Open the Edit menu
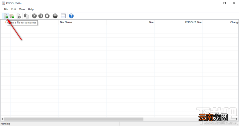The height and width of the screenshot is (126, 239). tap(14, 9)
